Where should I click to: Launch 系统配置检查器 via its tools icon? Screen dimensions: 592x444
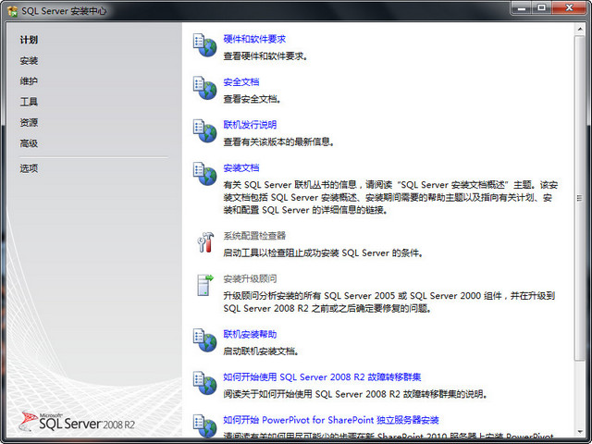pyautogui.click(x=204, y=242)
